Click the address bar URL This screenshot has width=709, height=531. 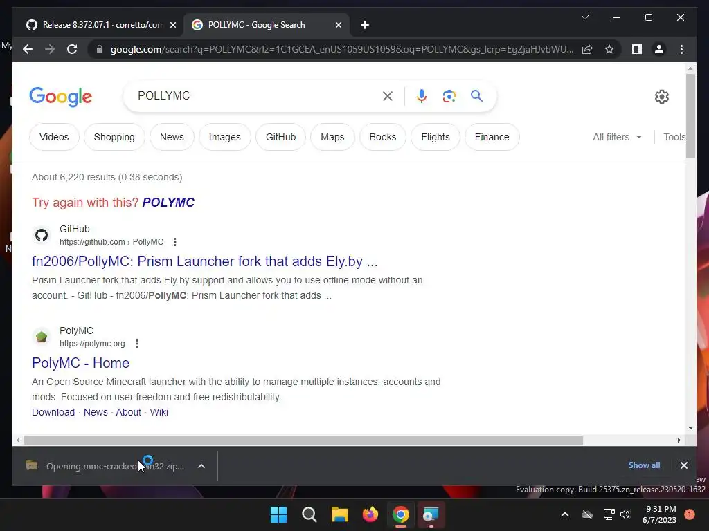[342, 49]
